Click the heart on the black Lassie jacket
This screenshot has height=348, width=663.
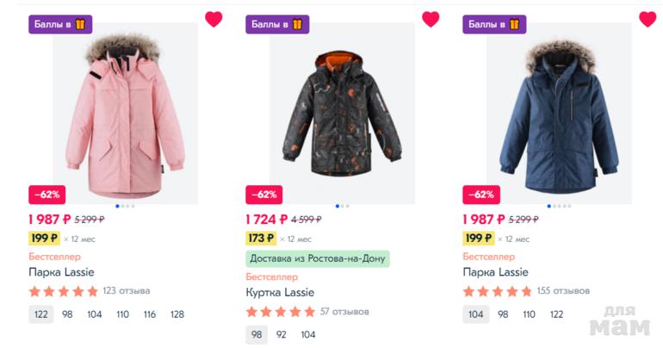pyautogui.click(x=431, y=19)
